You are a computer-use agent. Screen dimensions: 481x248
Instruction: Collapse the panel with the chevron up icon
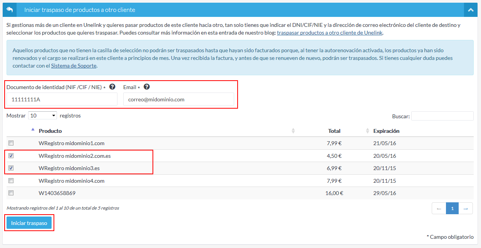(x=470, y=10)
